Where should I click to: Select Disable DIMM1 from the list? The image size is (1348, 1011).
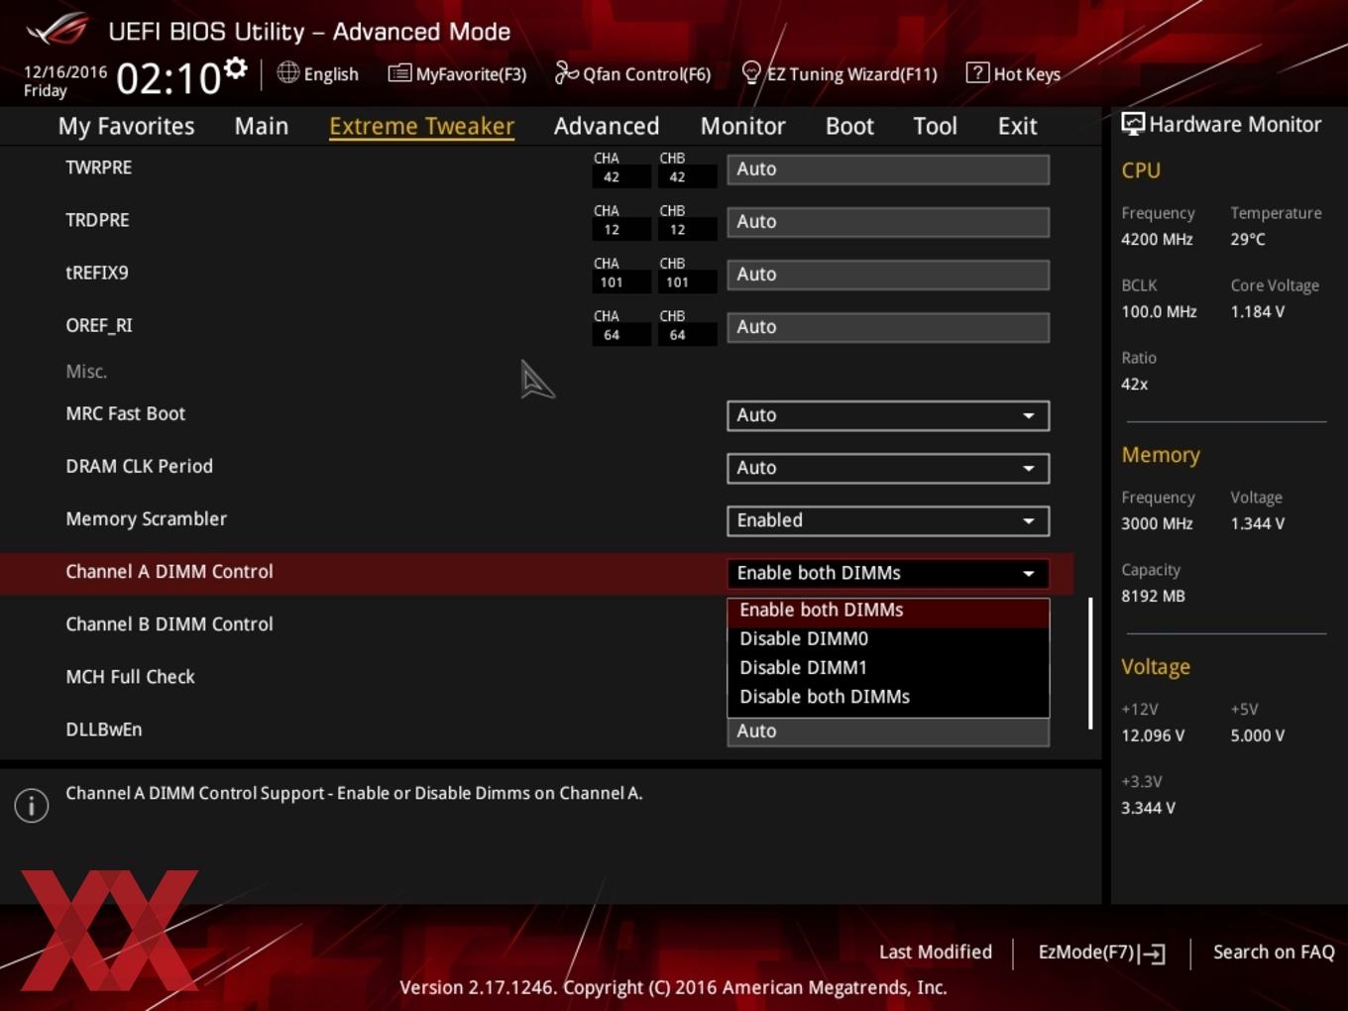coord(888,668)
